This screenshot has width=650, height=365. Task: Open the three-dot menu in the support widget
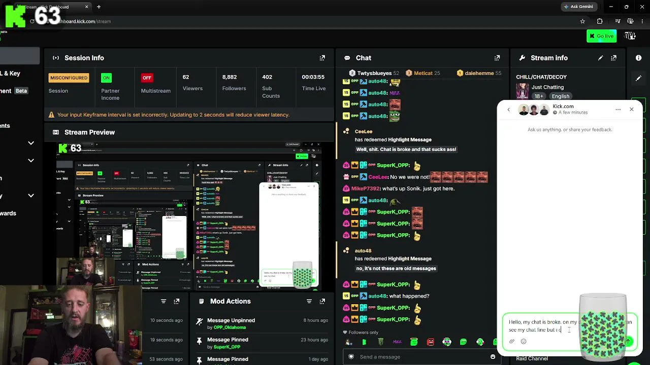coord(618,109)
